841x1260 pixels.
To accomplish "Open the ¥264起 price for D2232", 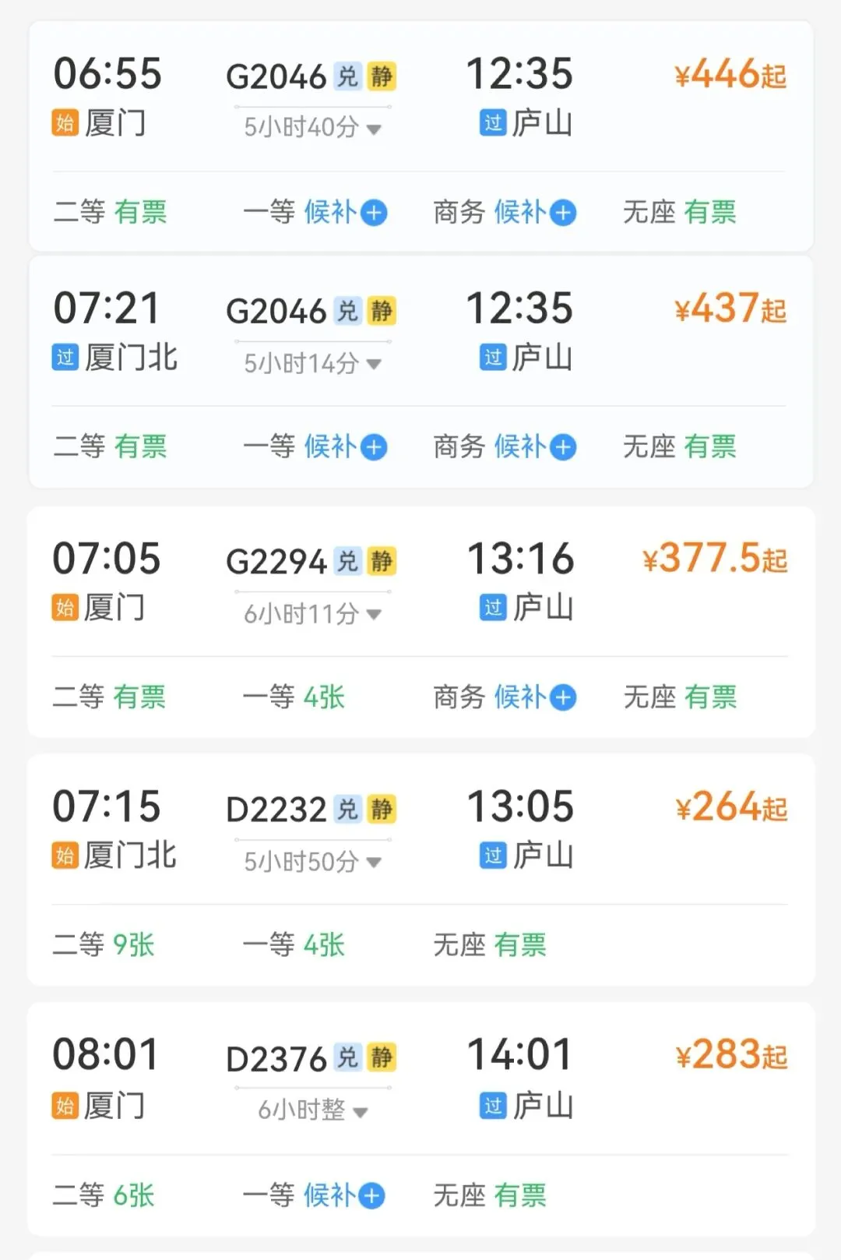I will pyautogui.click(x=730, y=807).
